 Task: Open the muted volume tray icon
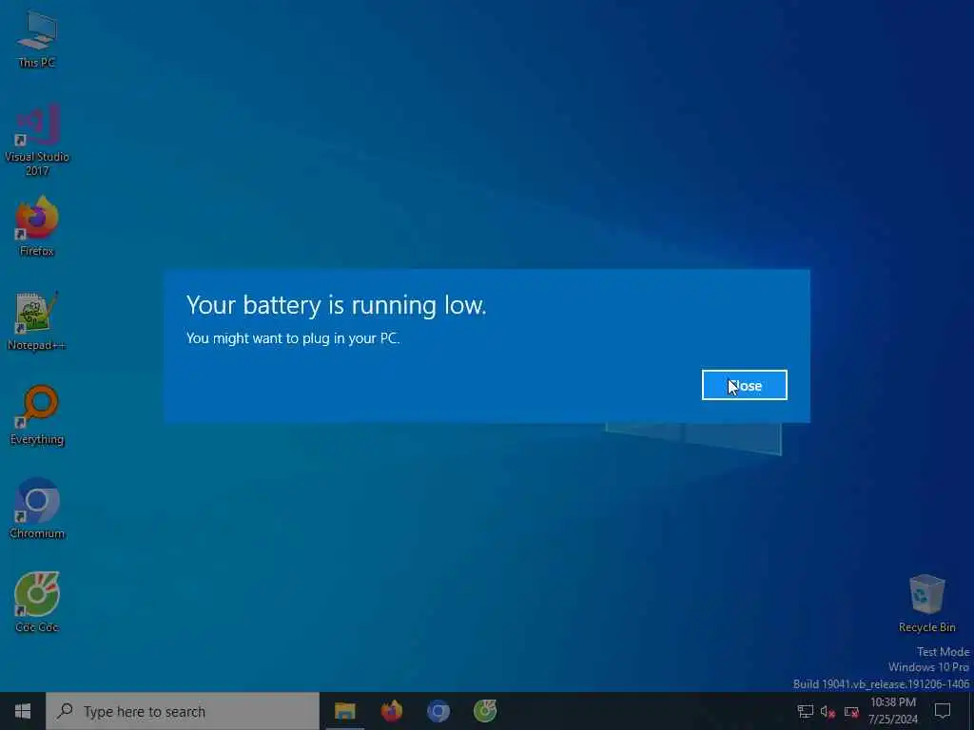(828, 711)
